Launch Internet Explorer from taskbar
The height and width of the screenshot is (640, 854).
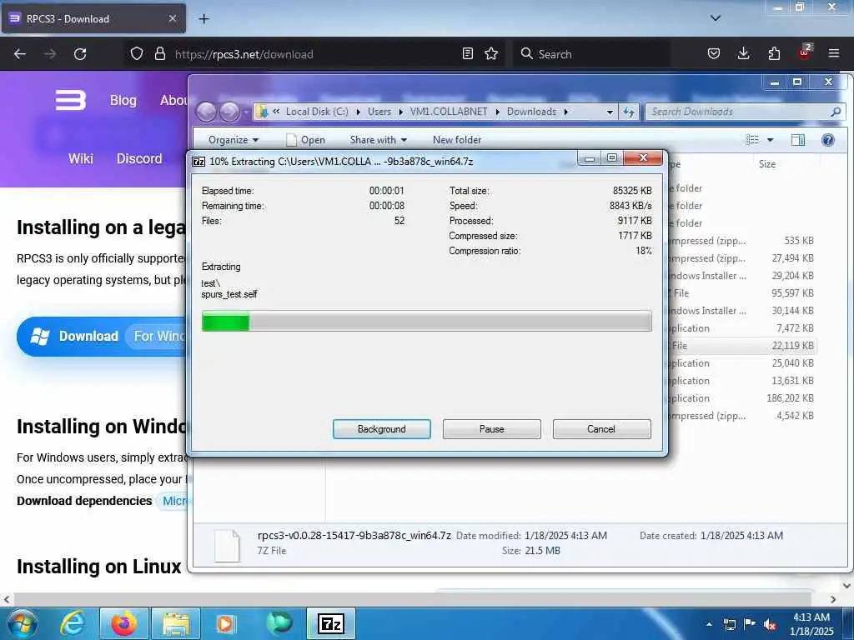(x=73, y=623)
